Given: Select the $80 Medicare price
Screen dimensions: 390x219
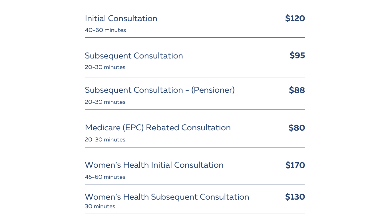Looking at the screenshot, I should coord(297,128).
